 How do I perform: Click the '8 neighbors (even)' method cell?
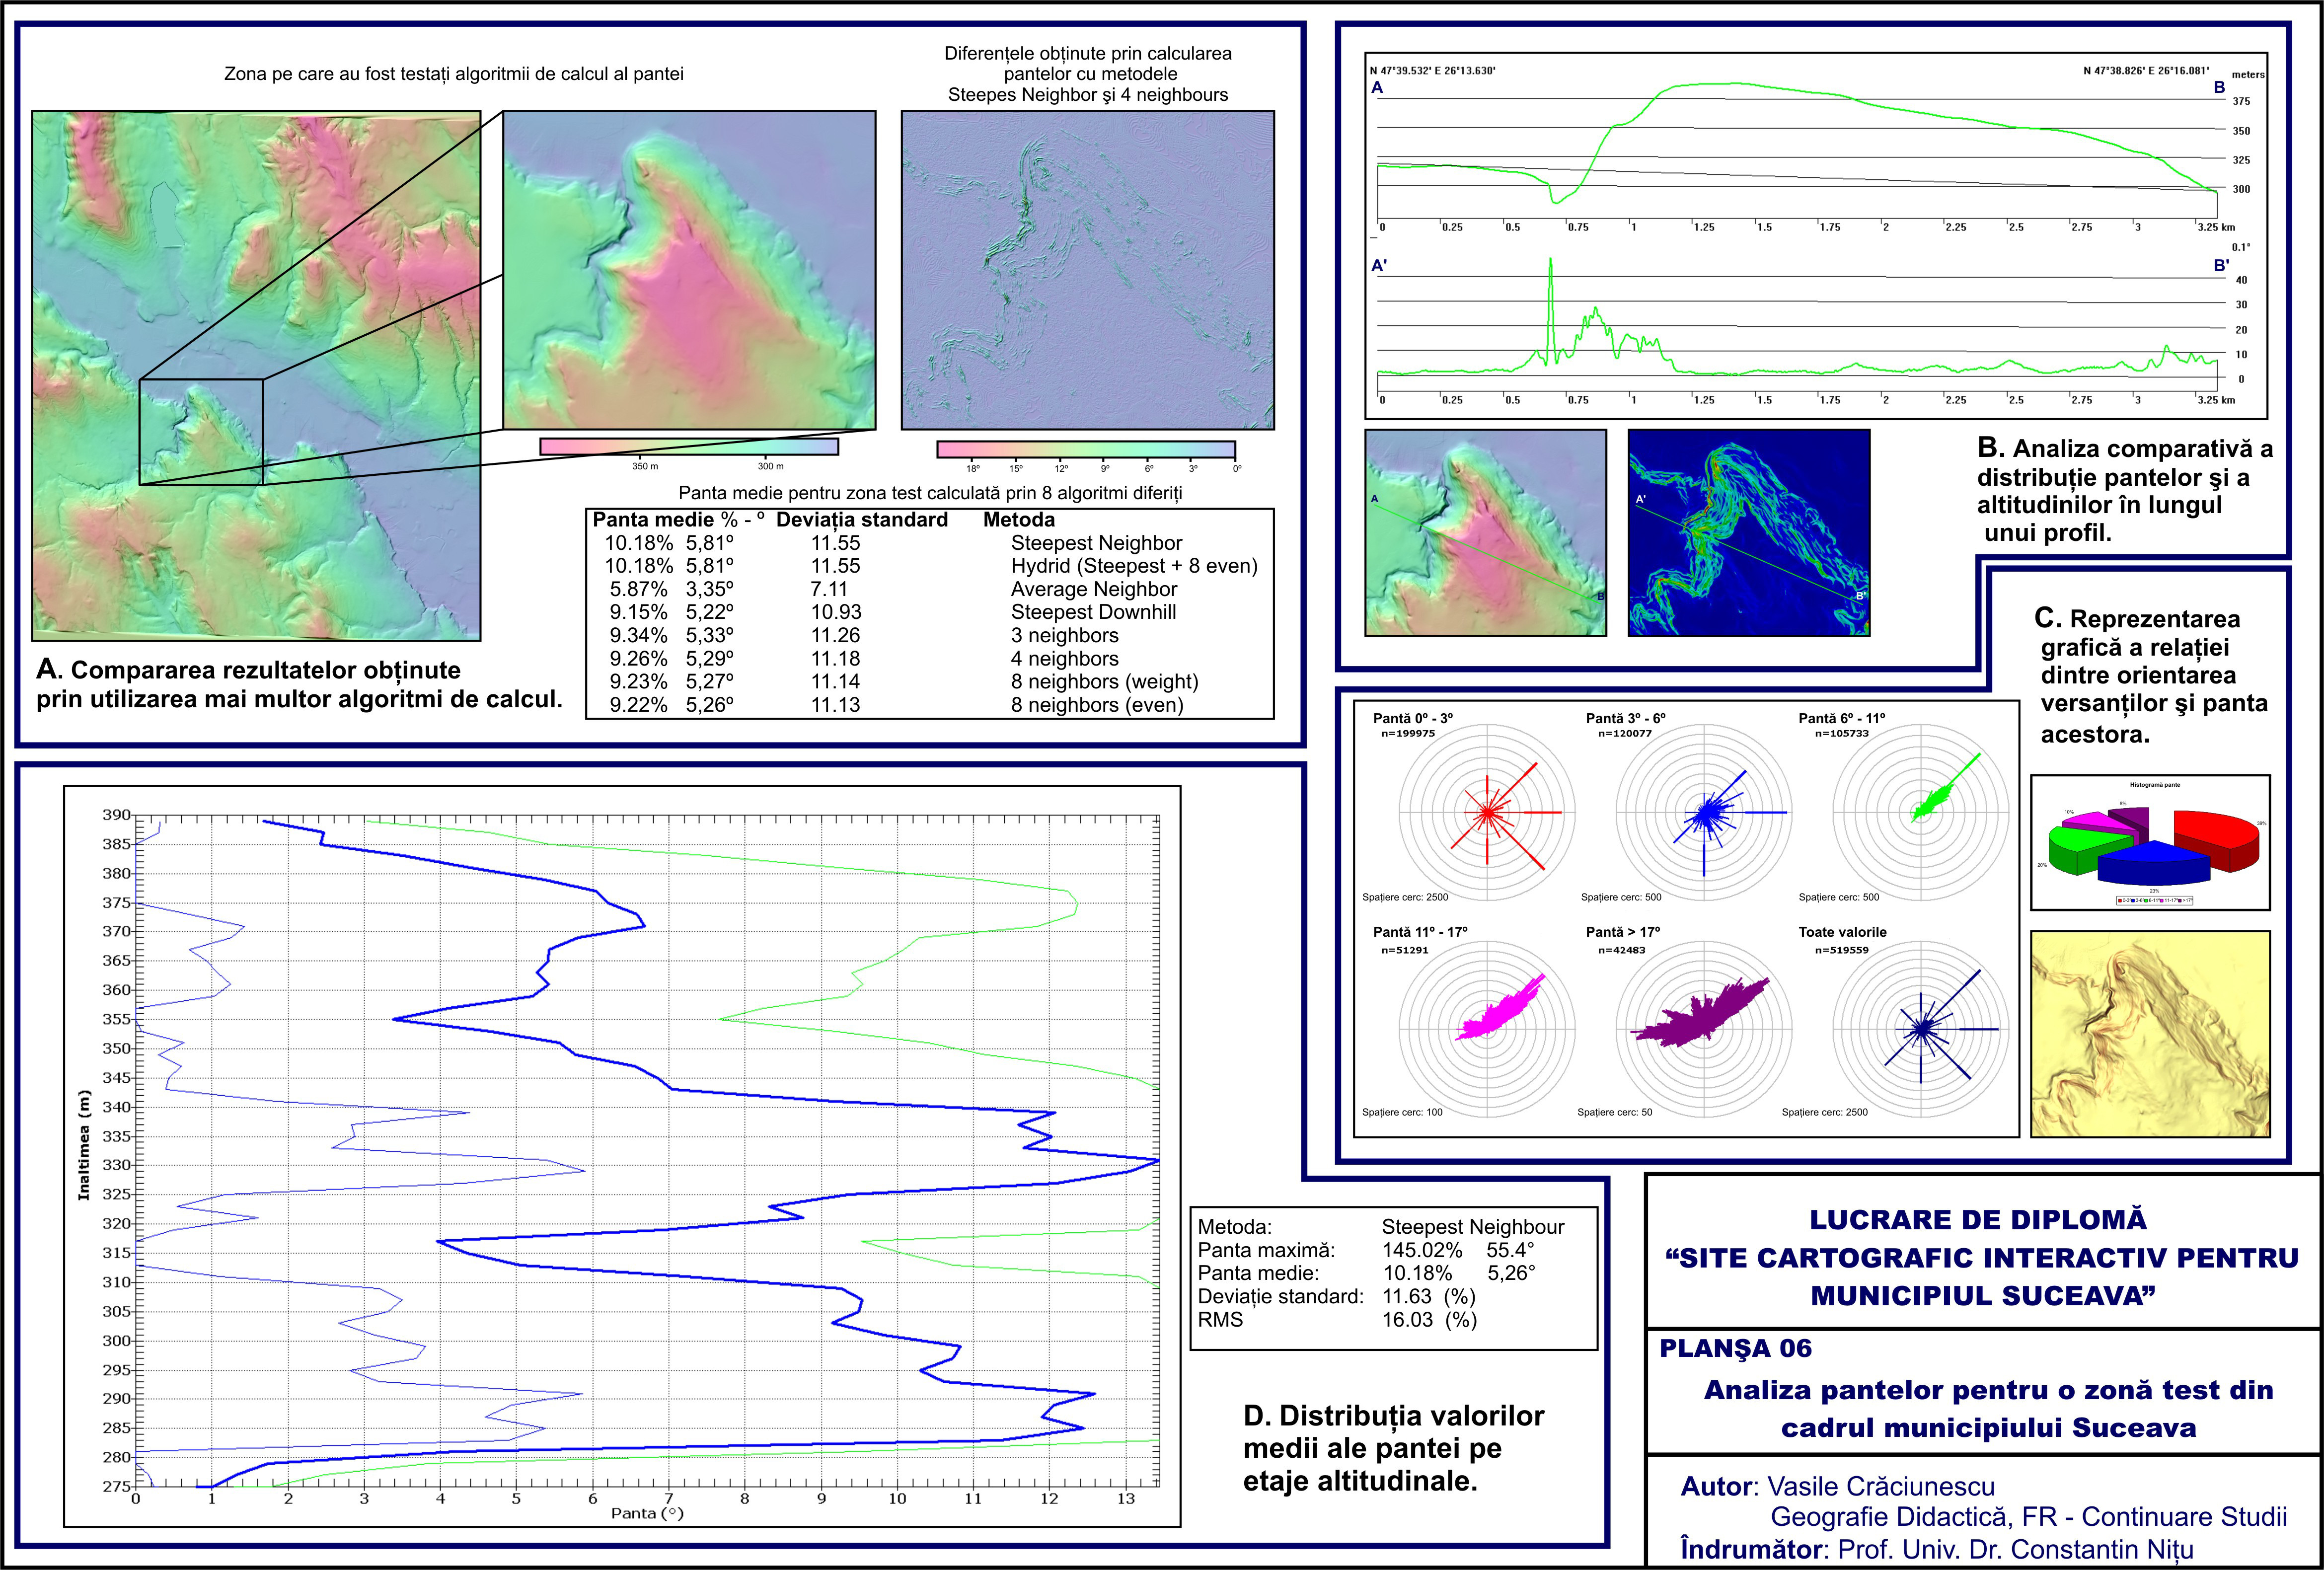pos(1097,705)
